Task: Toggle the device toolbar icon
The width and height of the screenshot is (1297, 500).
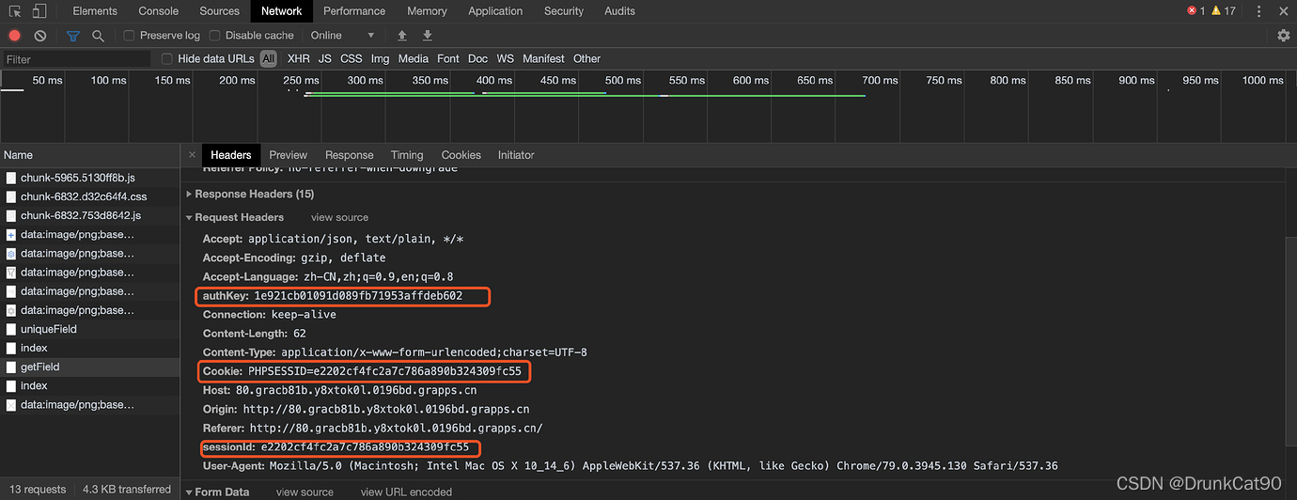Action: point(39,11)
